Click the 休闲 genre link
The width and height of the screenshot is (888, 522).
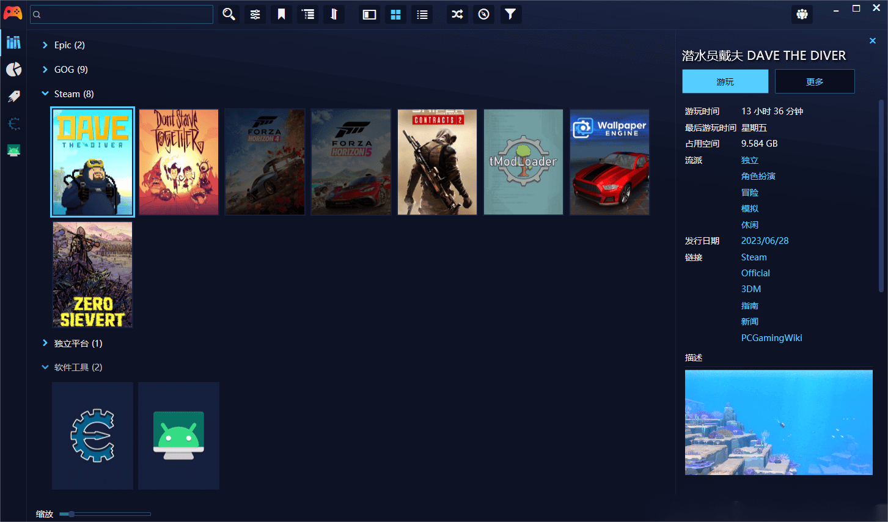[750, 225]
